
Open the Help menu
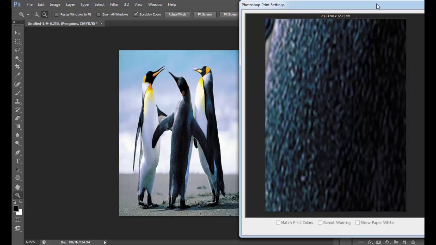[x=172, y=4]
